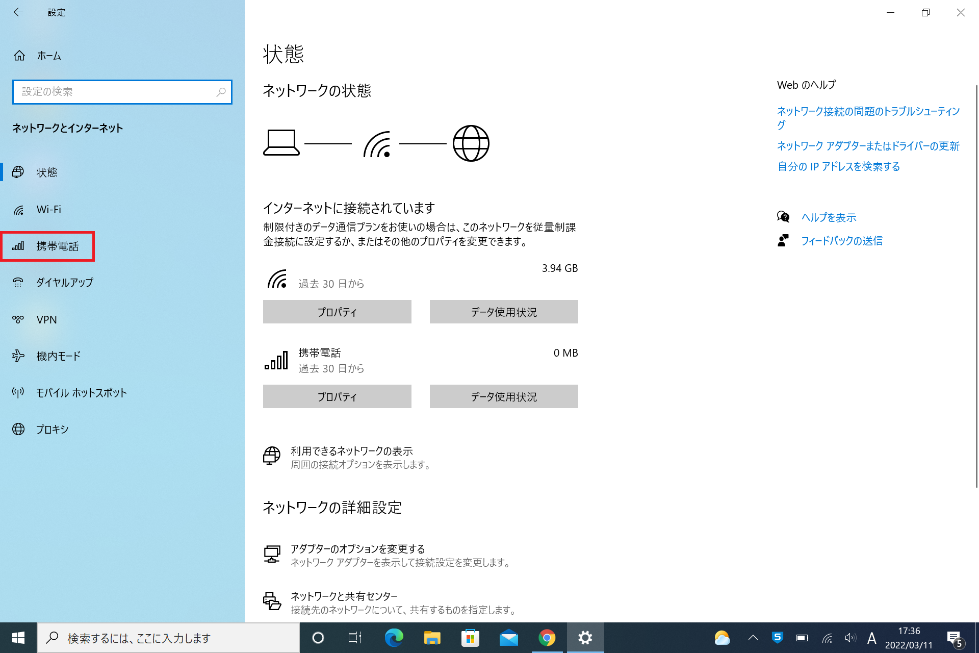The height and width of the screenshot is (653, 979).
Task: Click the feedback person icon
Action: point(783,240)
